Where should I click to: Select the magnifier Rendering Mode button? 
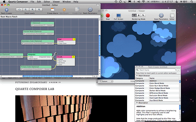point(143,16)
